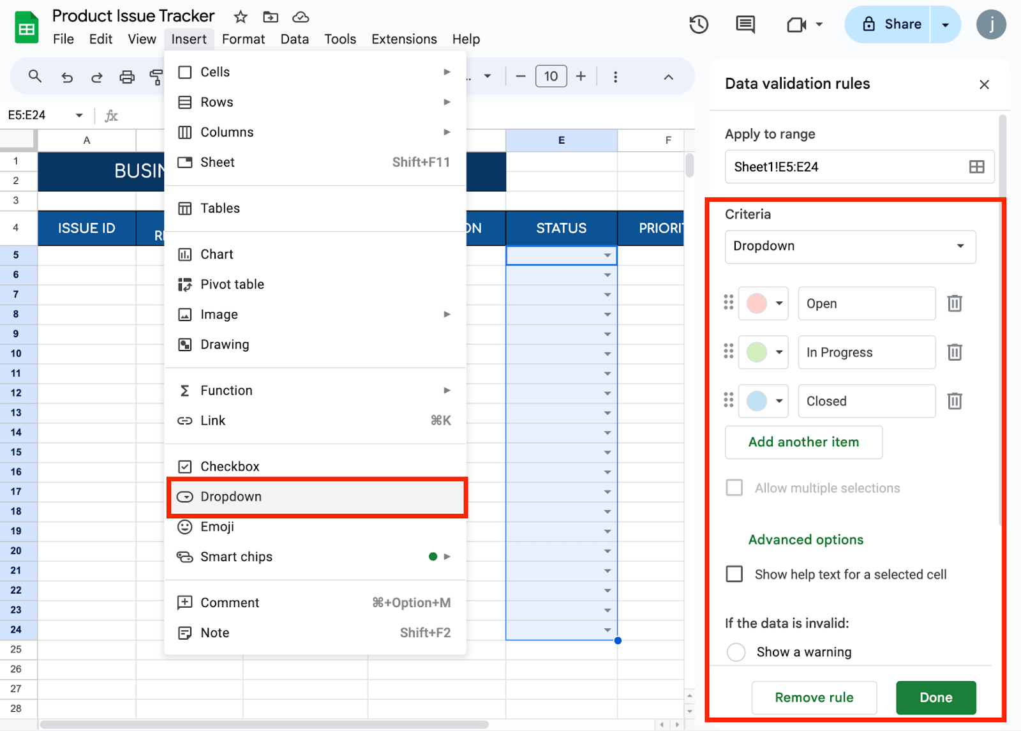Select the 'Show a warning' radio option

[x=736, y=652]
